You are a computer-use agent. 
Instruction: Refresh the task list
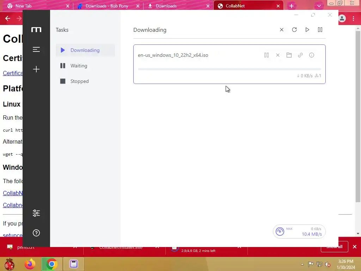click(294, 30)
